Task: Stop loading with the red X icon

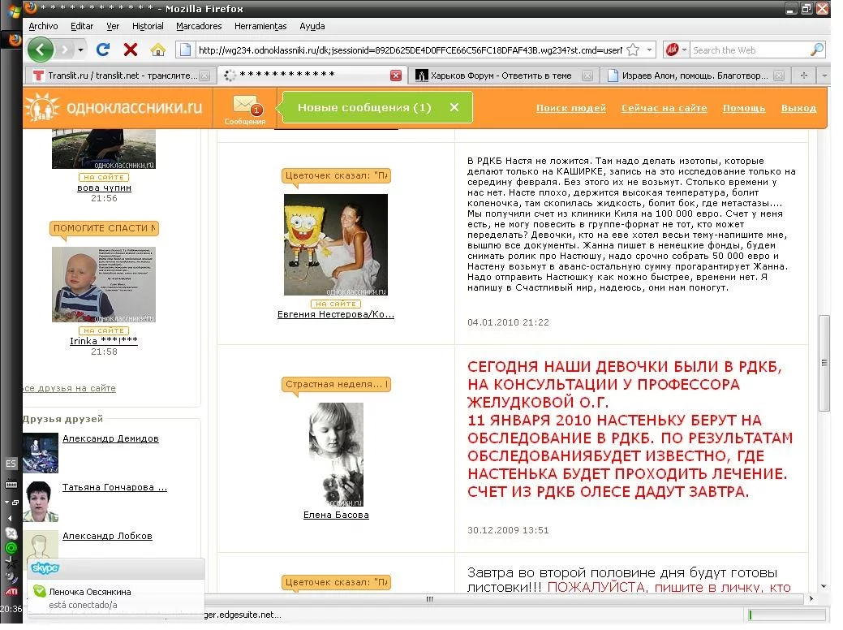Action: [131, 50]
